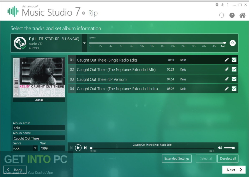249x177 pixels.
Task: Click the Album name field
Action: coord(39,138)
